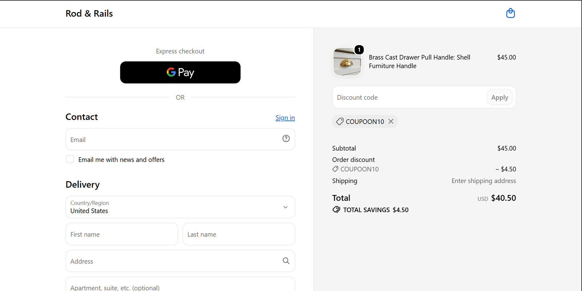The image size is (582, 291).
Task: Toggle Email me with news and offers
Action: click(x=70, y=159)
